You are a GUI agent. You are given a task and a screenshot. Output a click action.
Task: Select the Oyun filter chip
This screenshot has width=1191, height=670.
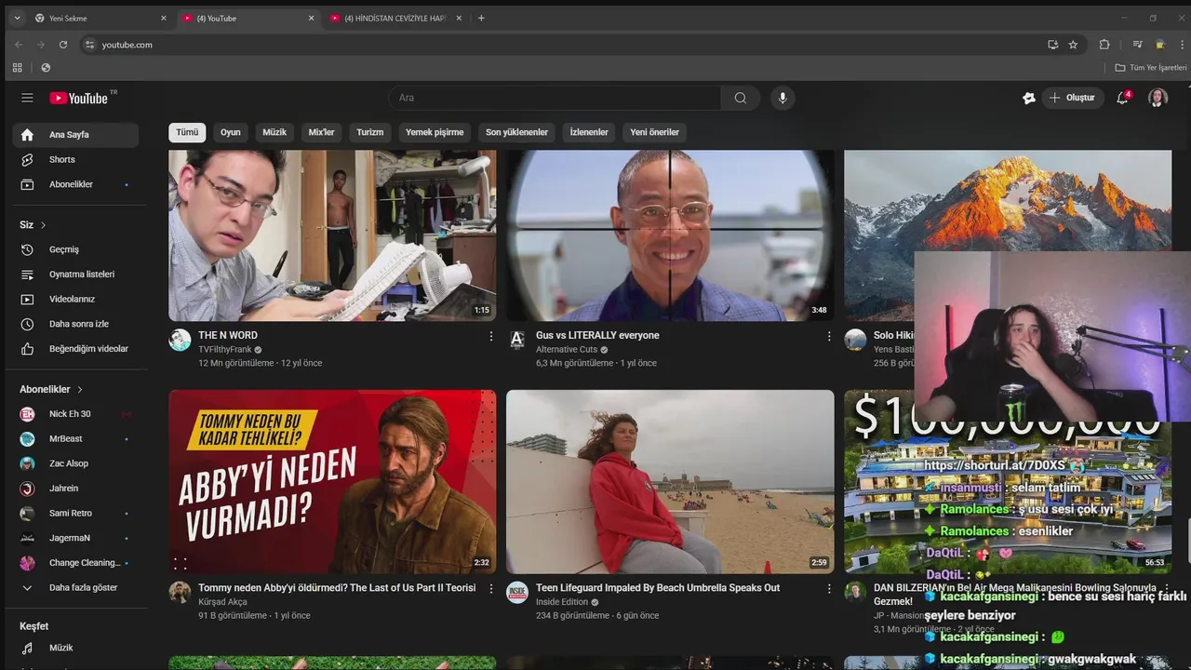point(231,132)
